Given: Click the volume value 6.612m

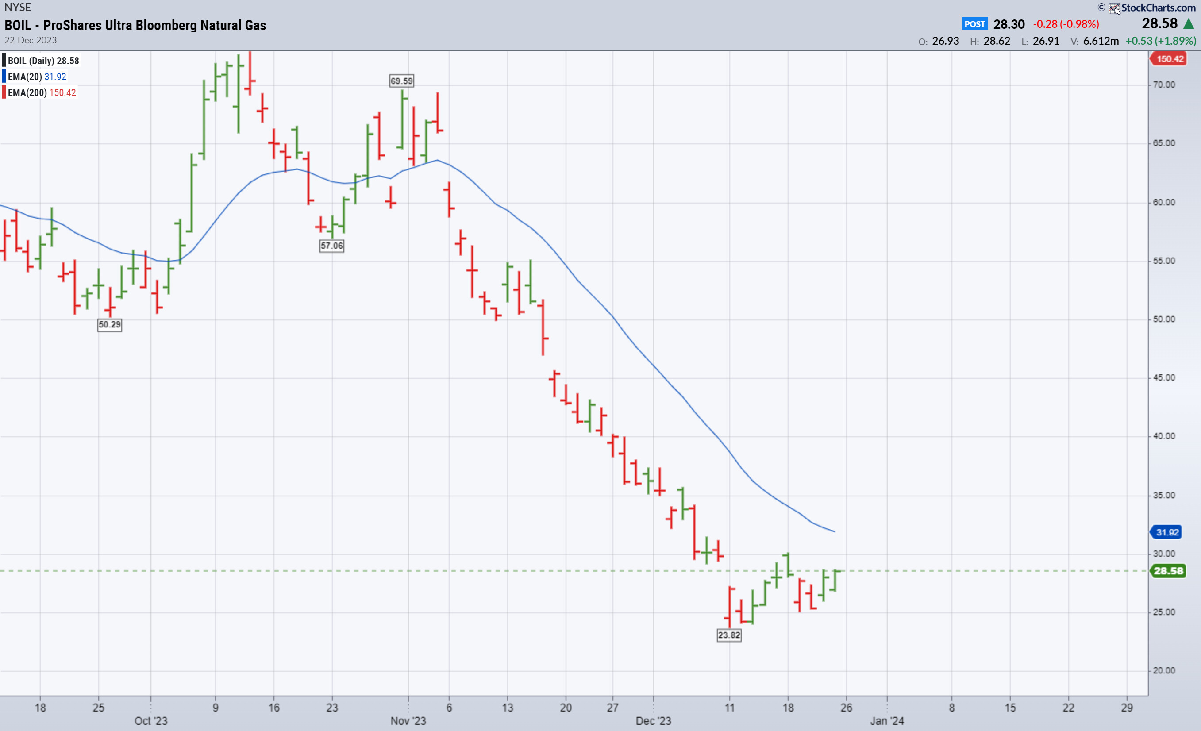Looking at the screenshot, I should tap(1101, 41).
